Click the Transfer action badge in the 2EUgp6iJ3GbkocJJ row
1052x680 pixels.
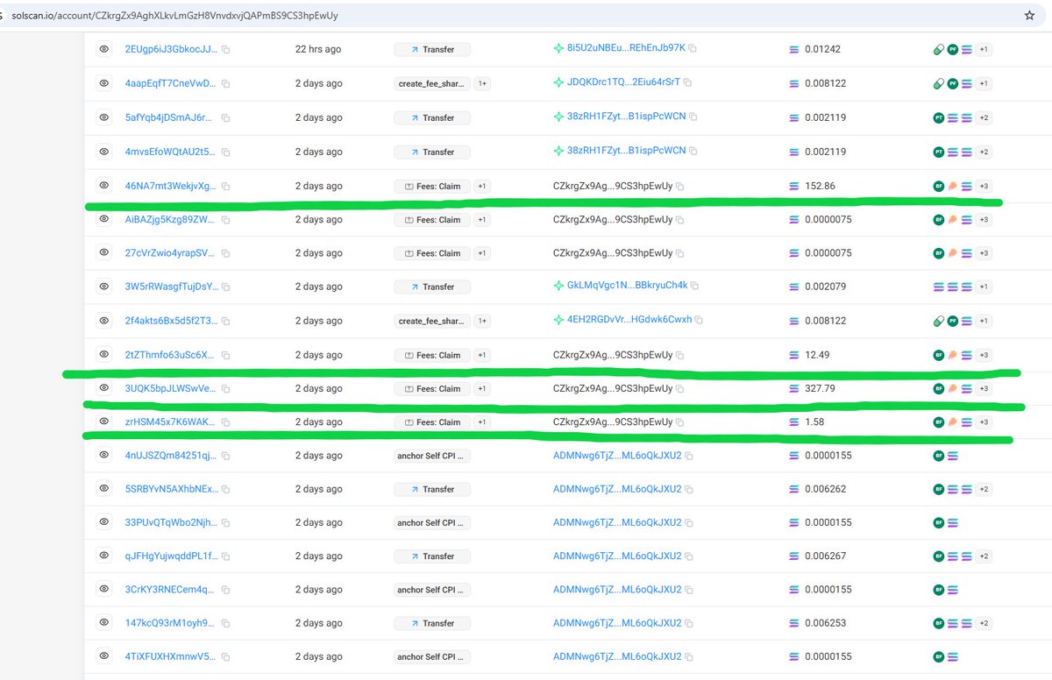click(x=432, y=50)
